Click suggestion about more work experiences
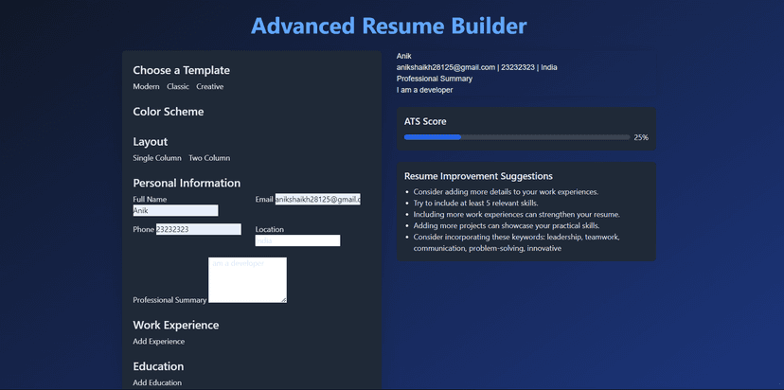Viewport: 784px width, 390px height. (x=516, y=215)
